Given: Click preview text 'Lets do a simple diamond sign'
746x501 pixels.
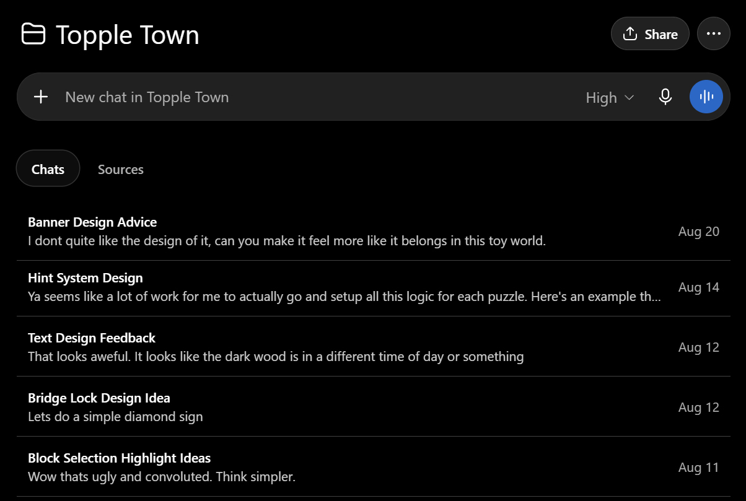Looking at the screenshot, I should coord(115,416).
